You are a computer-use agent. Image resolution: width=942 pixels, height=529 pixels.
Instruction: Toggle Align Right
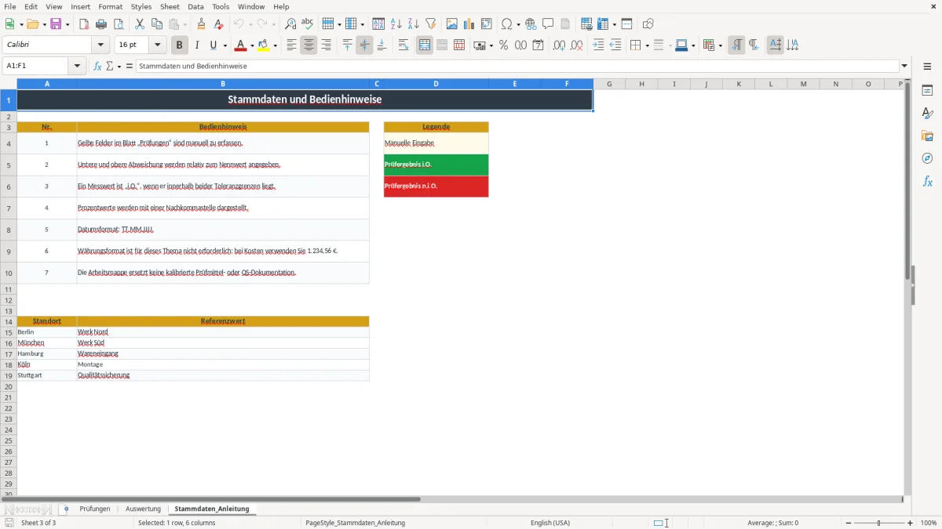tap(326, 45)
